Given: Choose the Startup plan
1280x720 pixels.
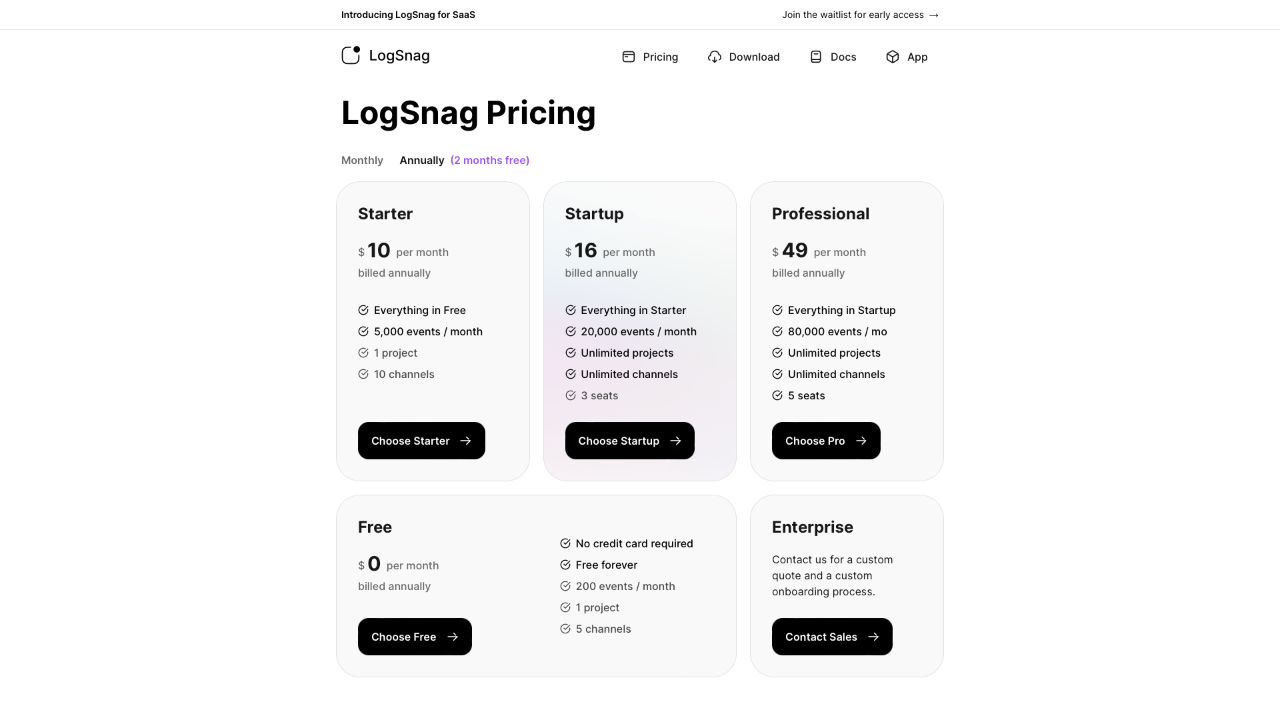Looking at the screenshot, I should [x=630, y=441].
